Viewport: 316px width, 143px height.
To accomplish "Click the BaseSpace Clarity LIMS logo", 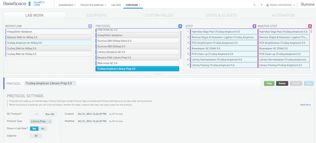I will click(24, 4).
